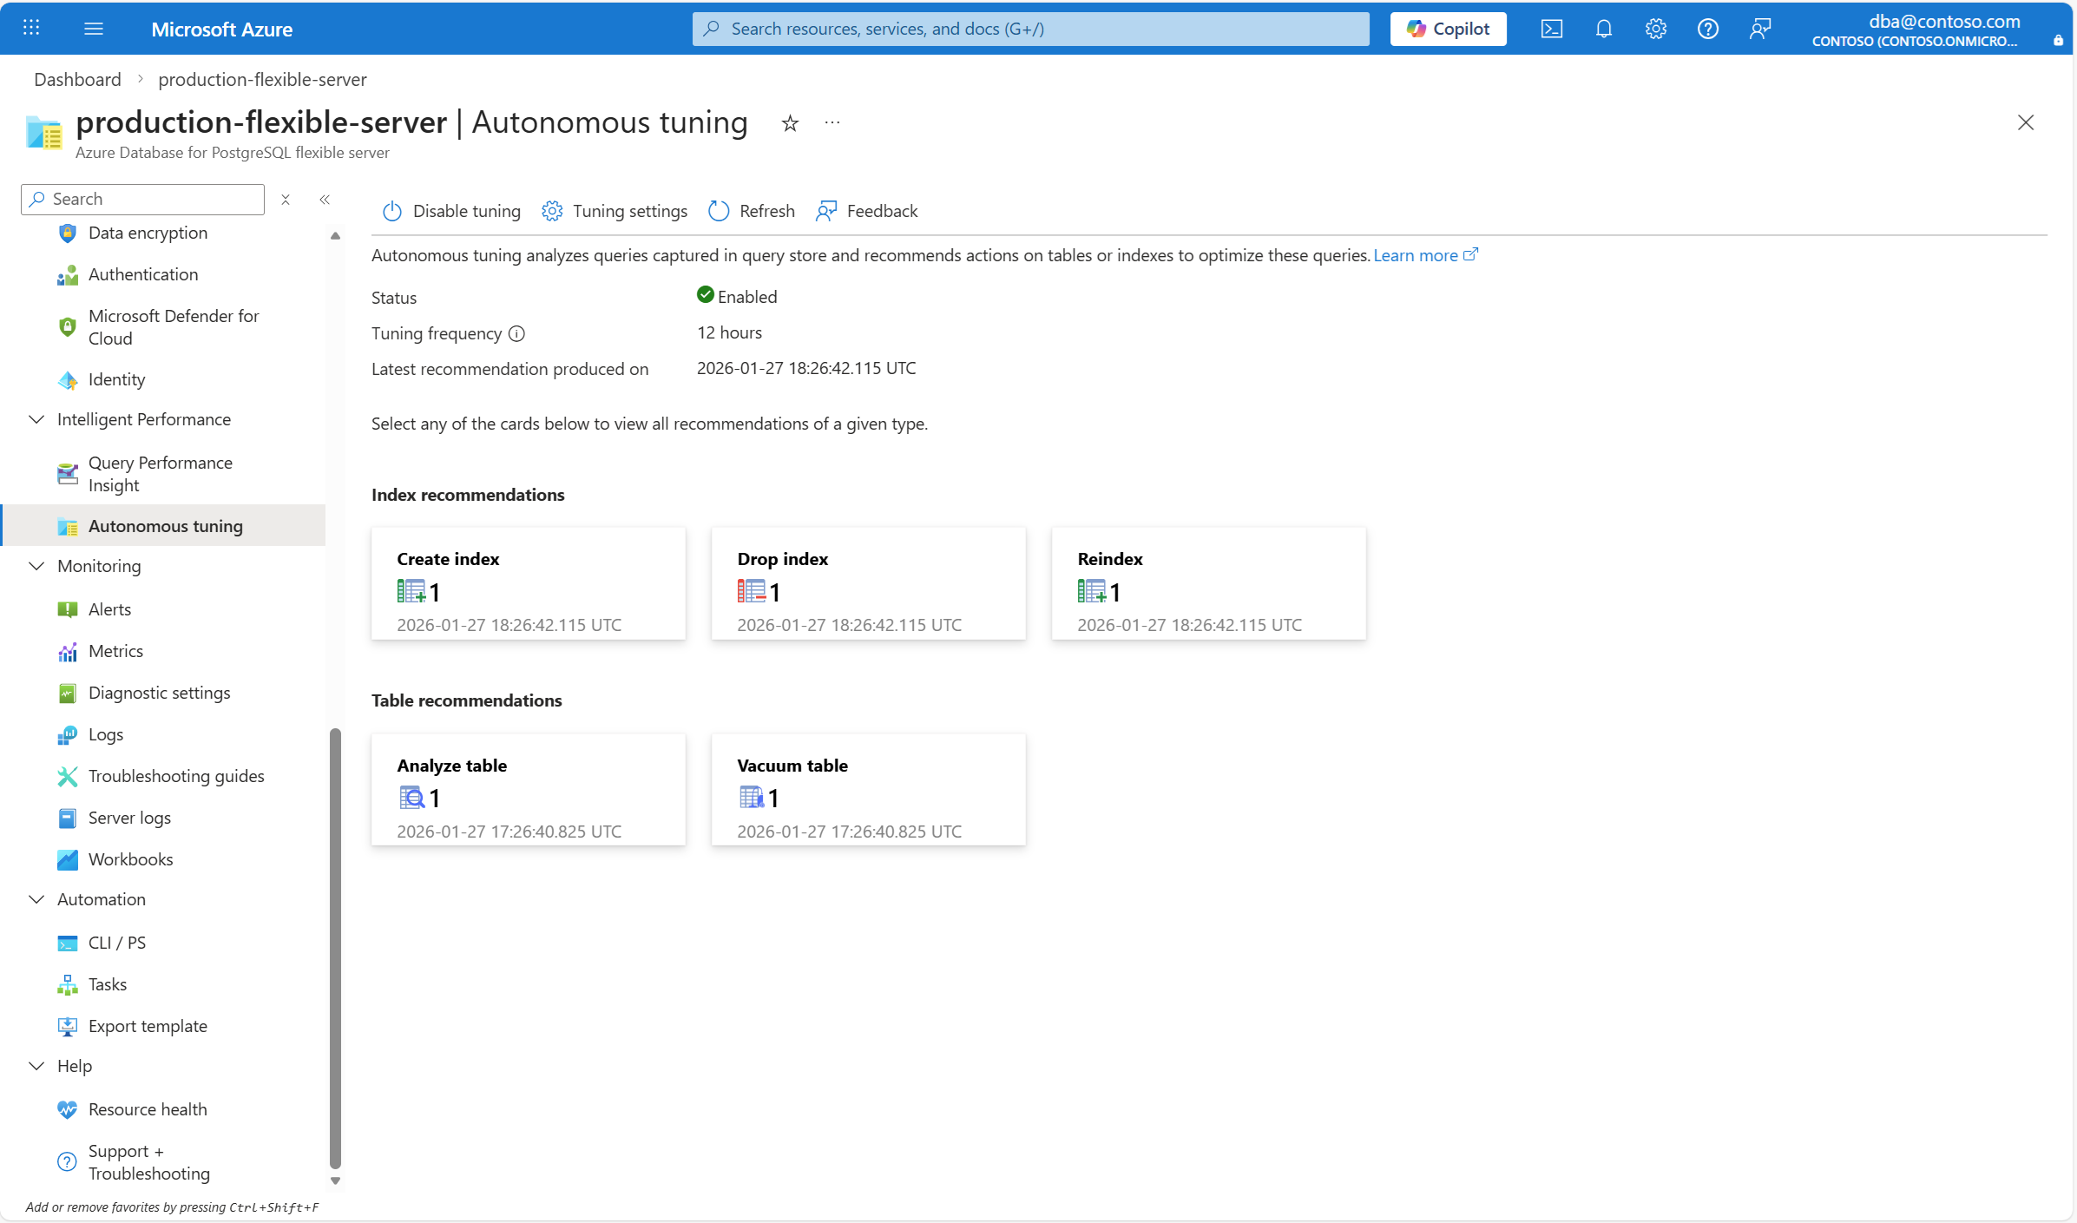
Task: Collapse the Intelligent Performance section
Action: [36, 419]
